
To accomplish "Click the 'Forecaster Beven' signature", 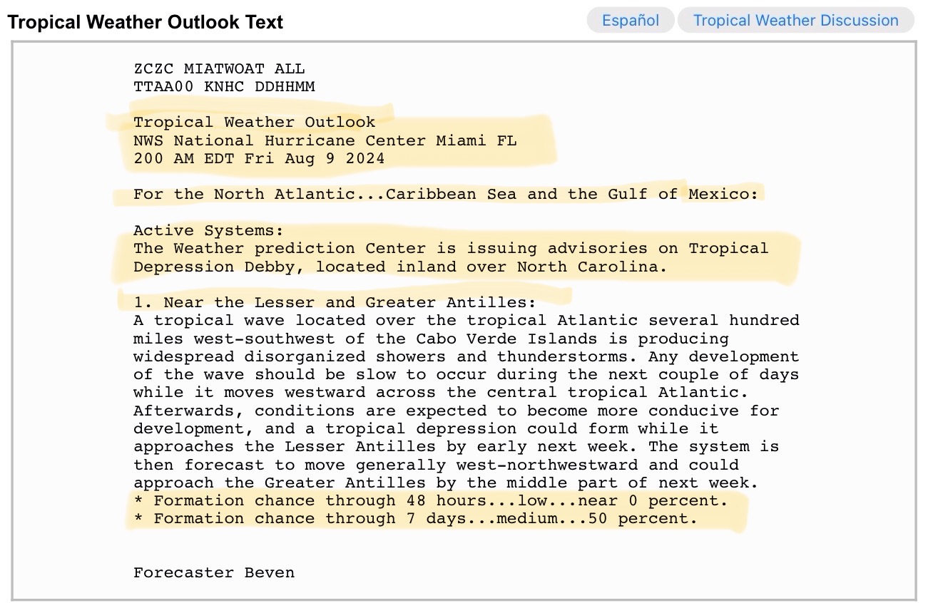I will pyautogui.click(x=213, y=572).
